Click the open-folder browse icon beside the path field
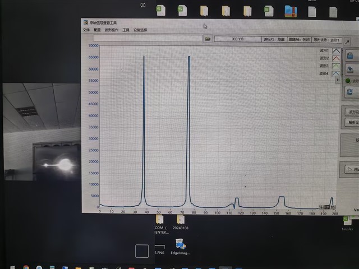The image size is (359, 269). pos(208,39)
